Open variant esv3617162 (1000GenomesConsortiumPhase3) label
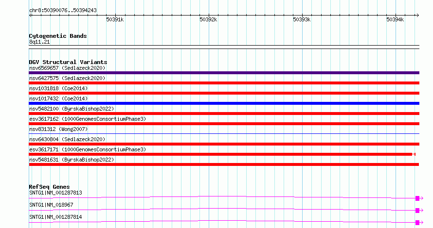Viewport: 433px width, 228px height. point(88,119)
